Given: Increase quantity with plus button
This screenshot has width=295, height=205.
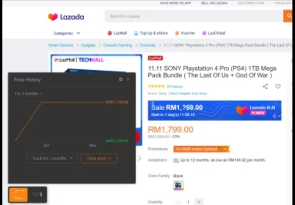Looking at the screenshot, I should [x=199, y=202].
